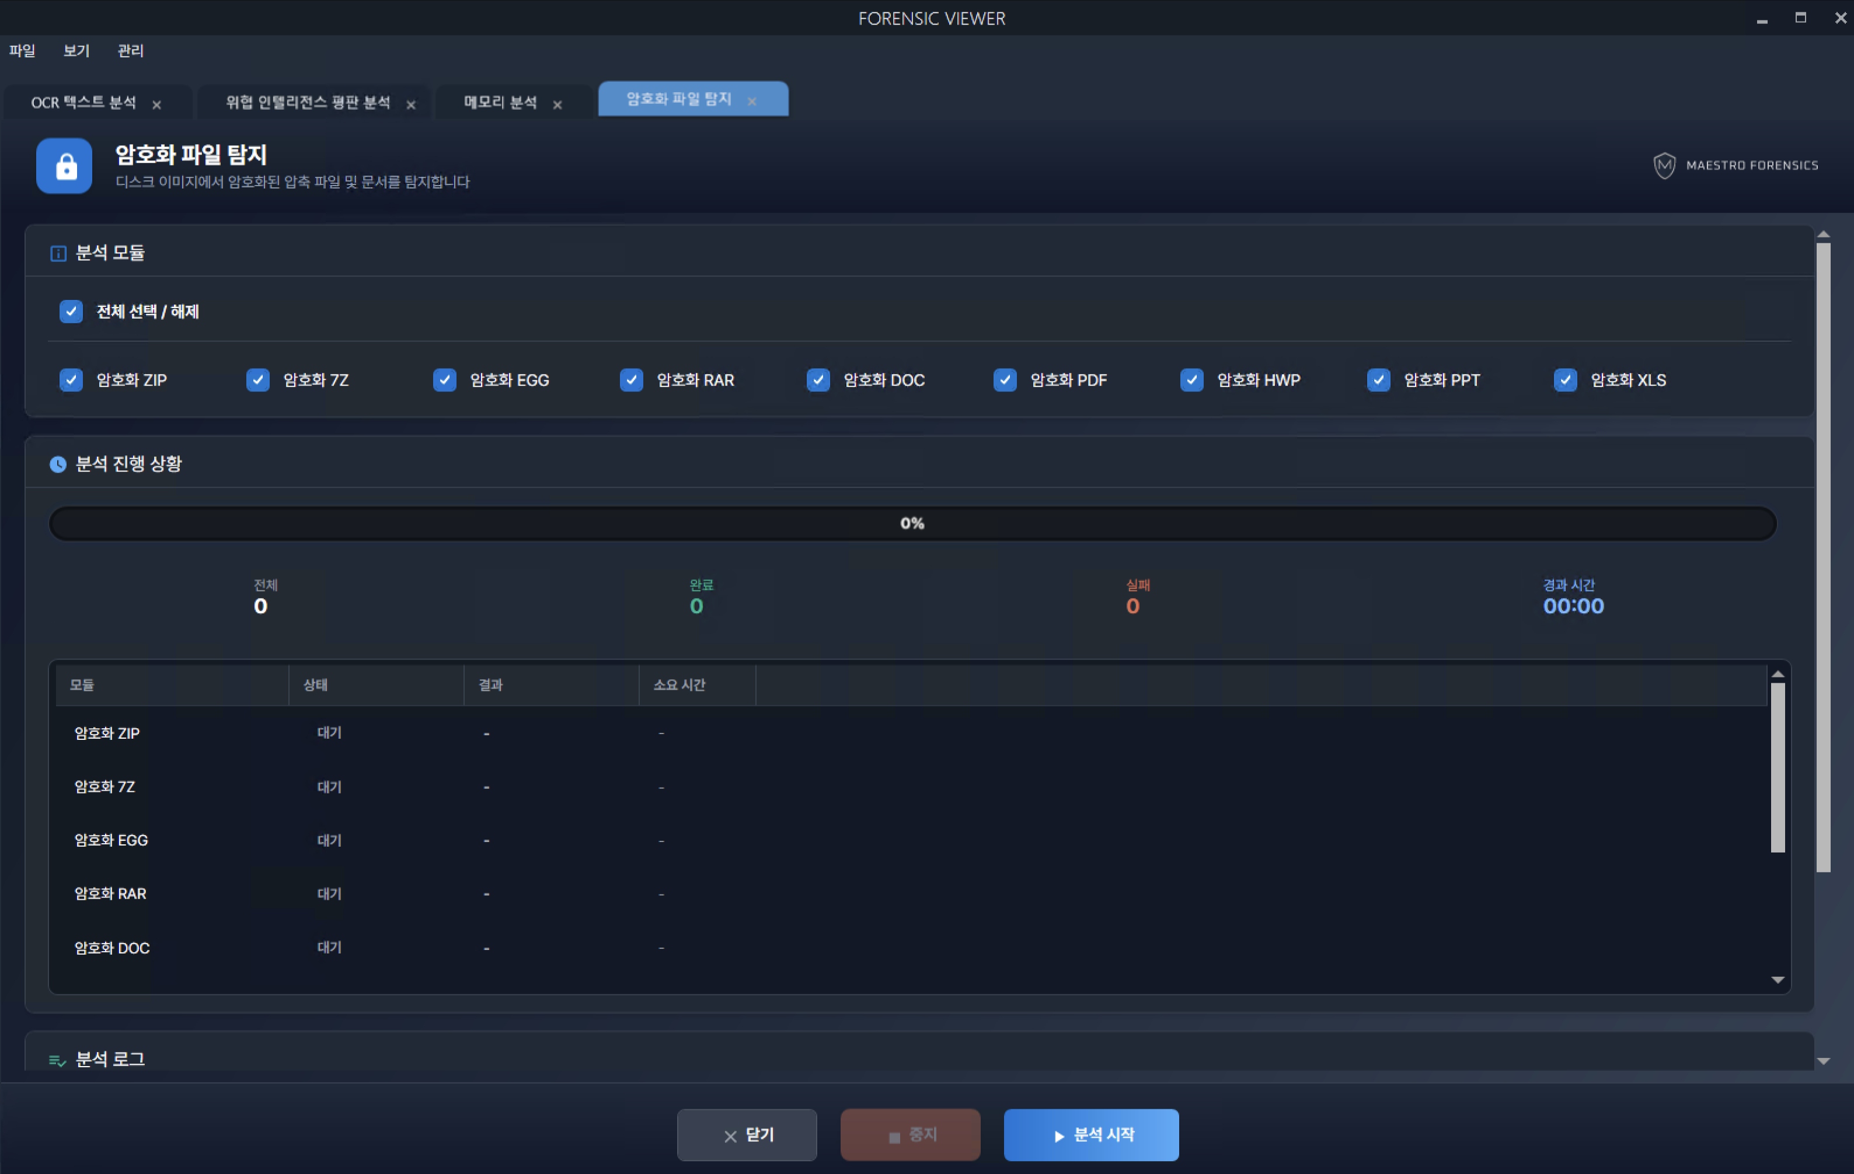This screenshot has height=1174, width=1854.
Task: Open the 파일 menu
Action: click(x=22, y=51)
